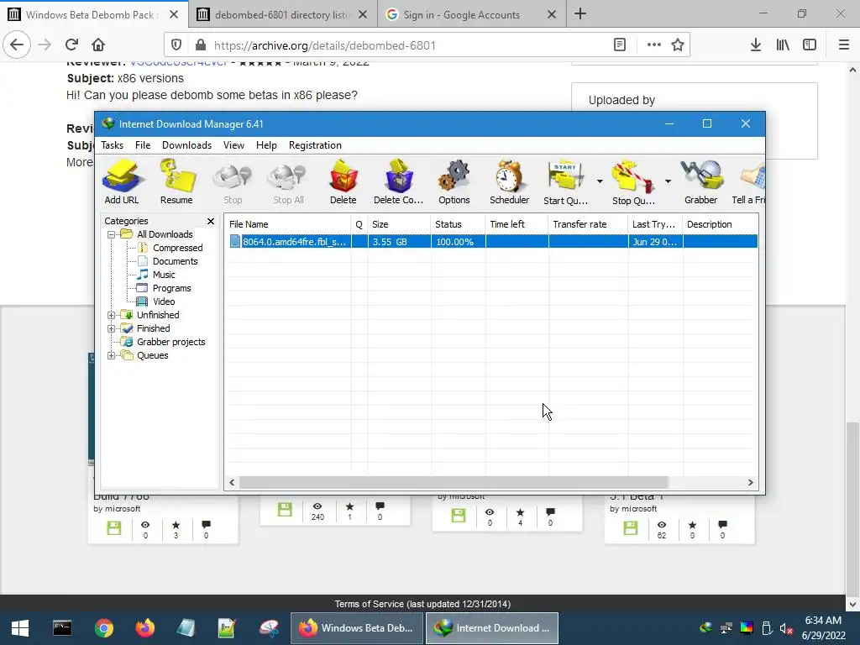Toggle reader view icon in address bar

coord(620,45)
